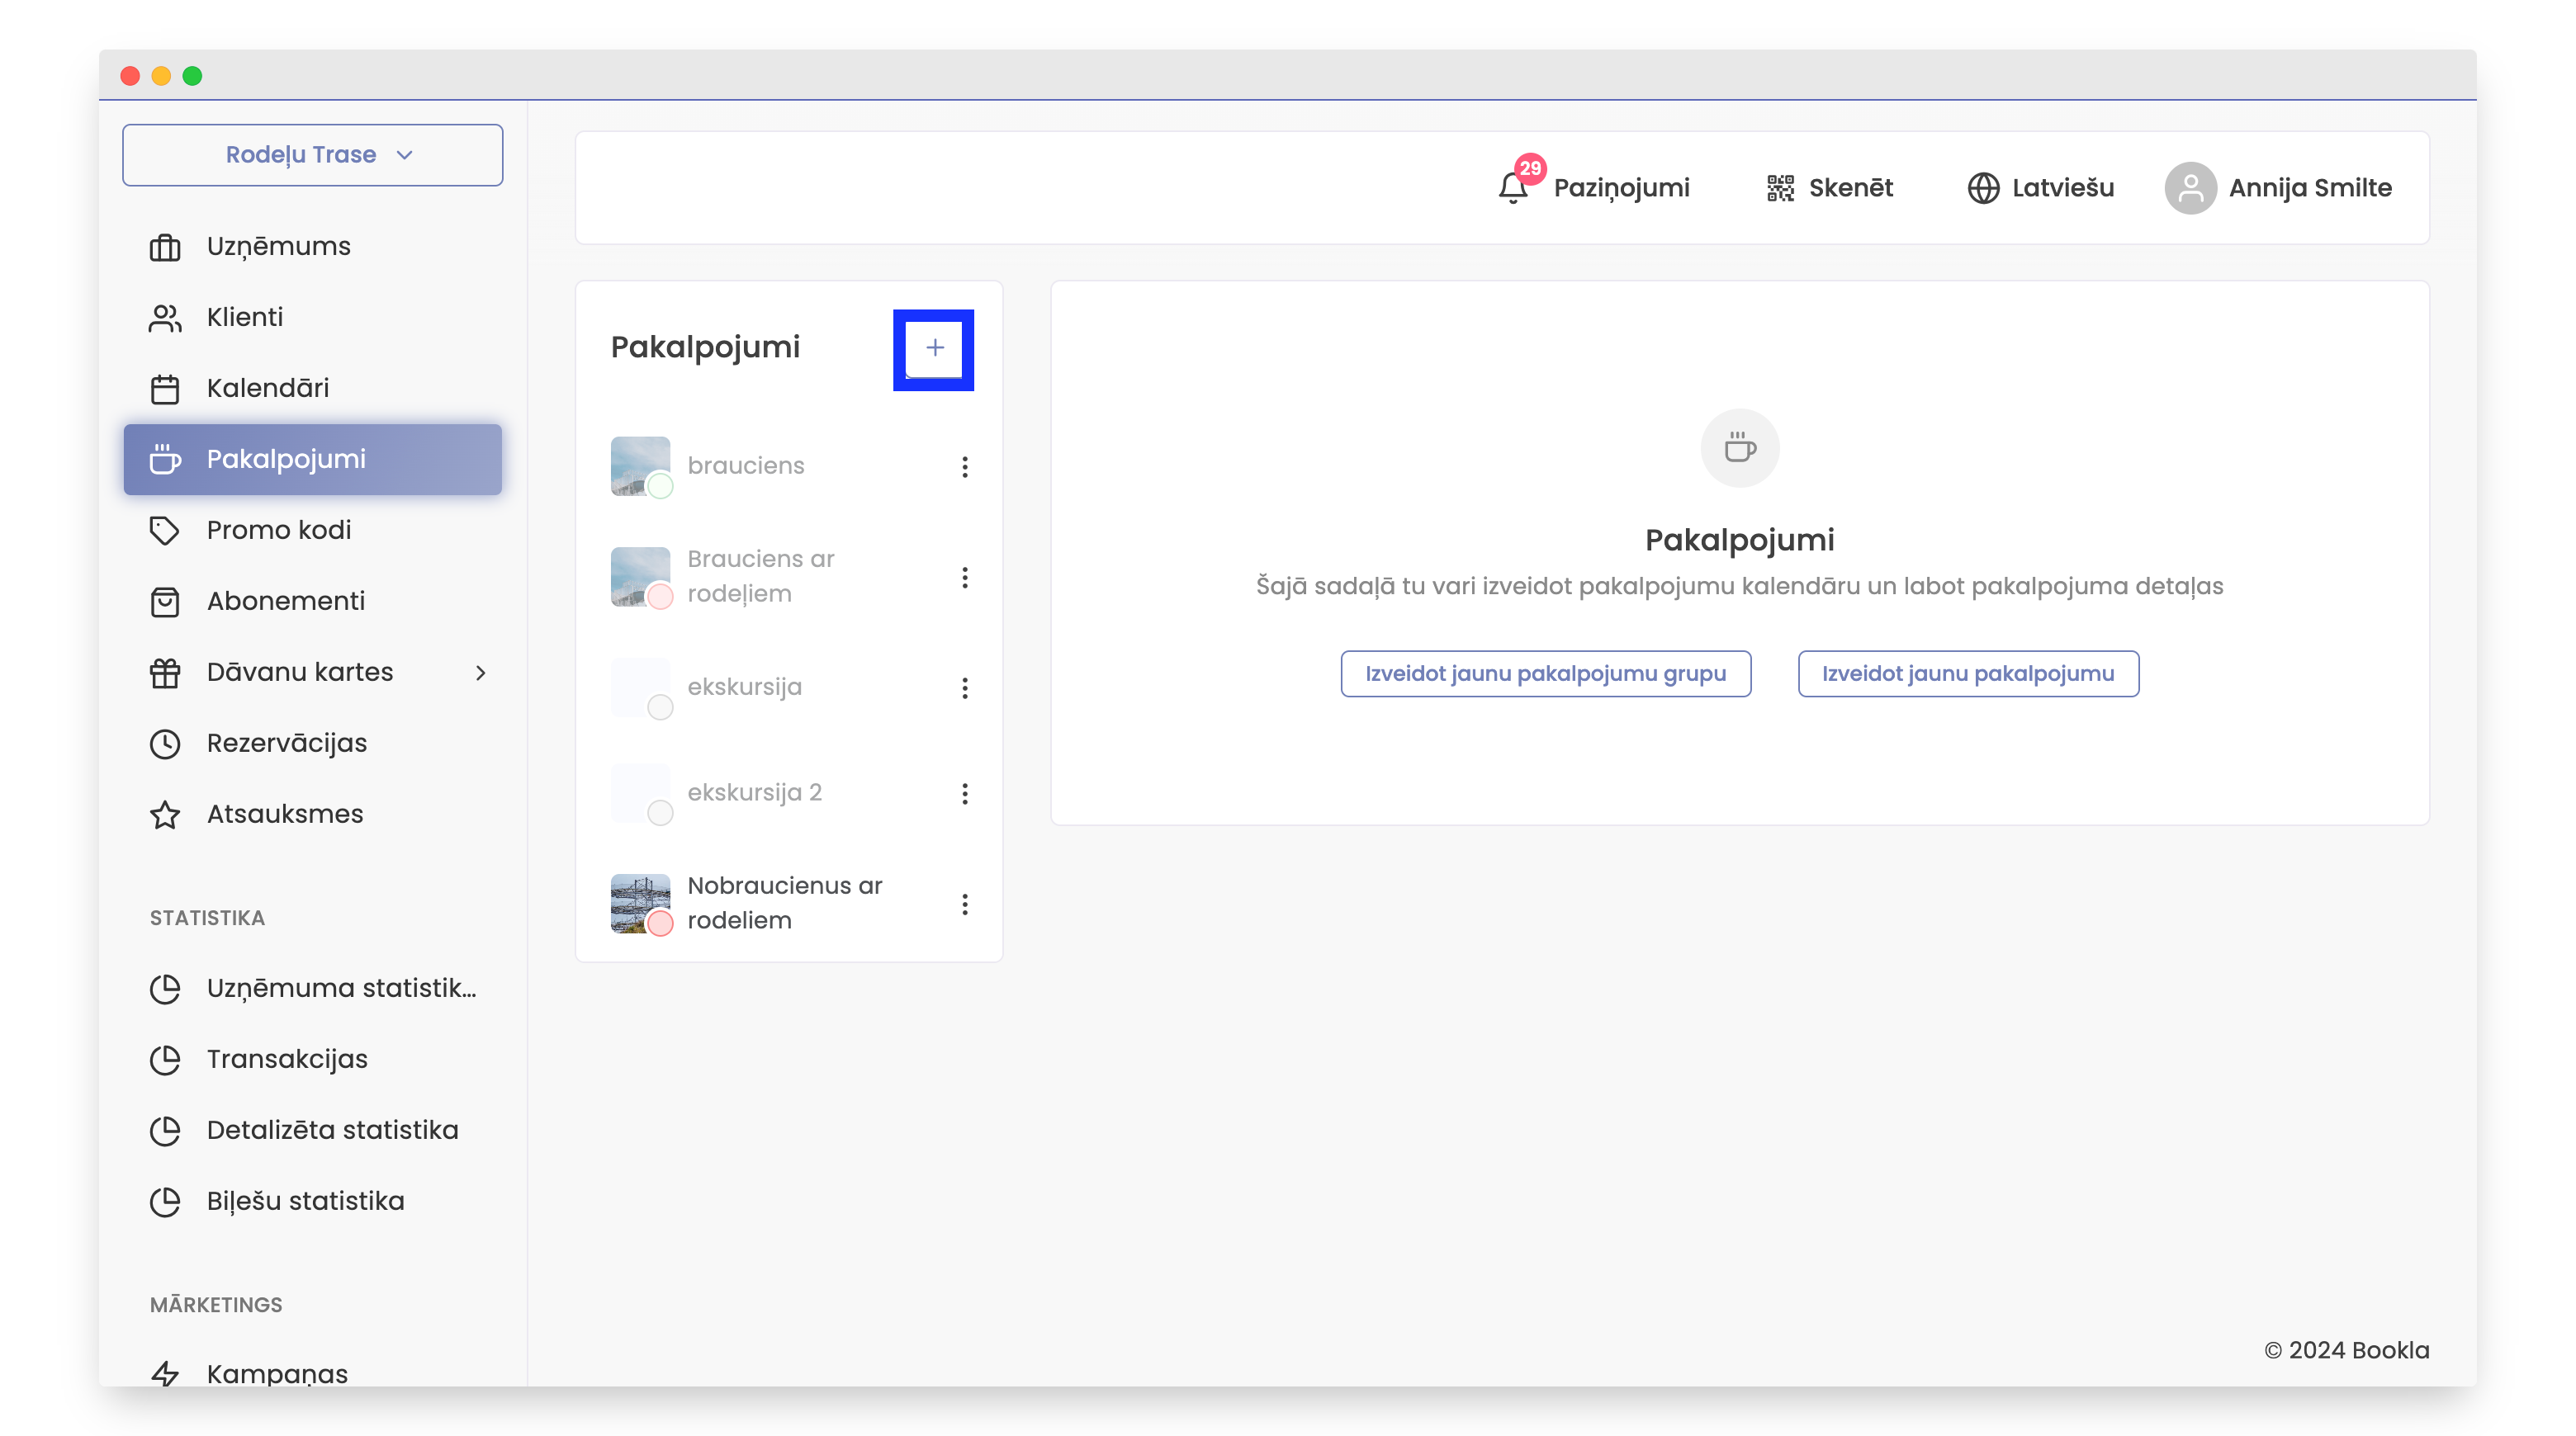
Task: Toggle red status dot on Brauciens ar rodeļiem
Action: pos(660,598)
